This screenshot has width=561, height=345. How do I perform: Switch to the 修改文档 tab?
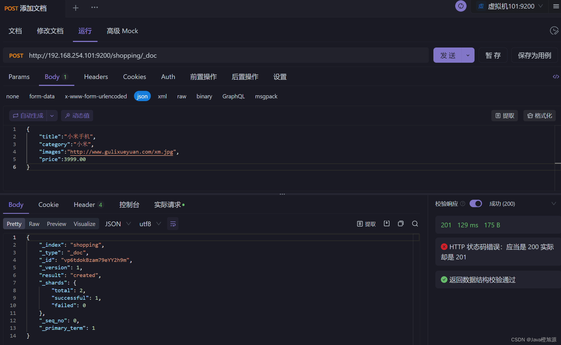50,31
